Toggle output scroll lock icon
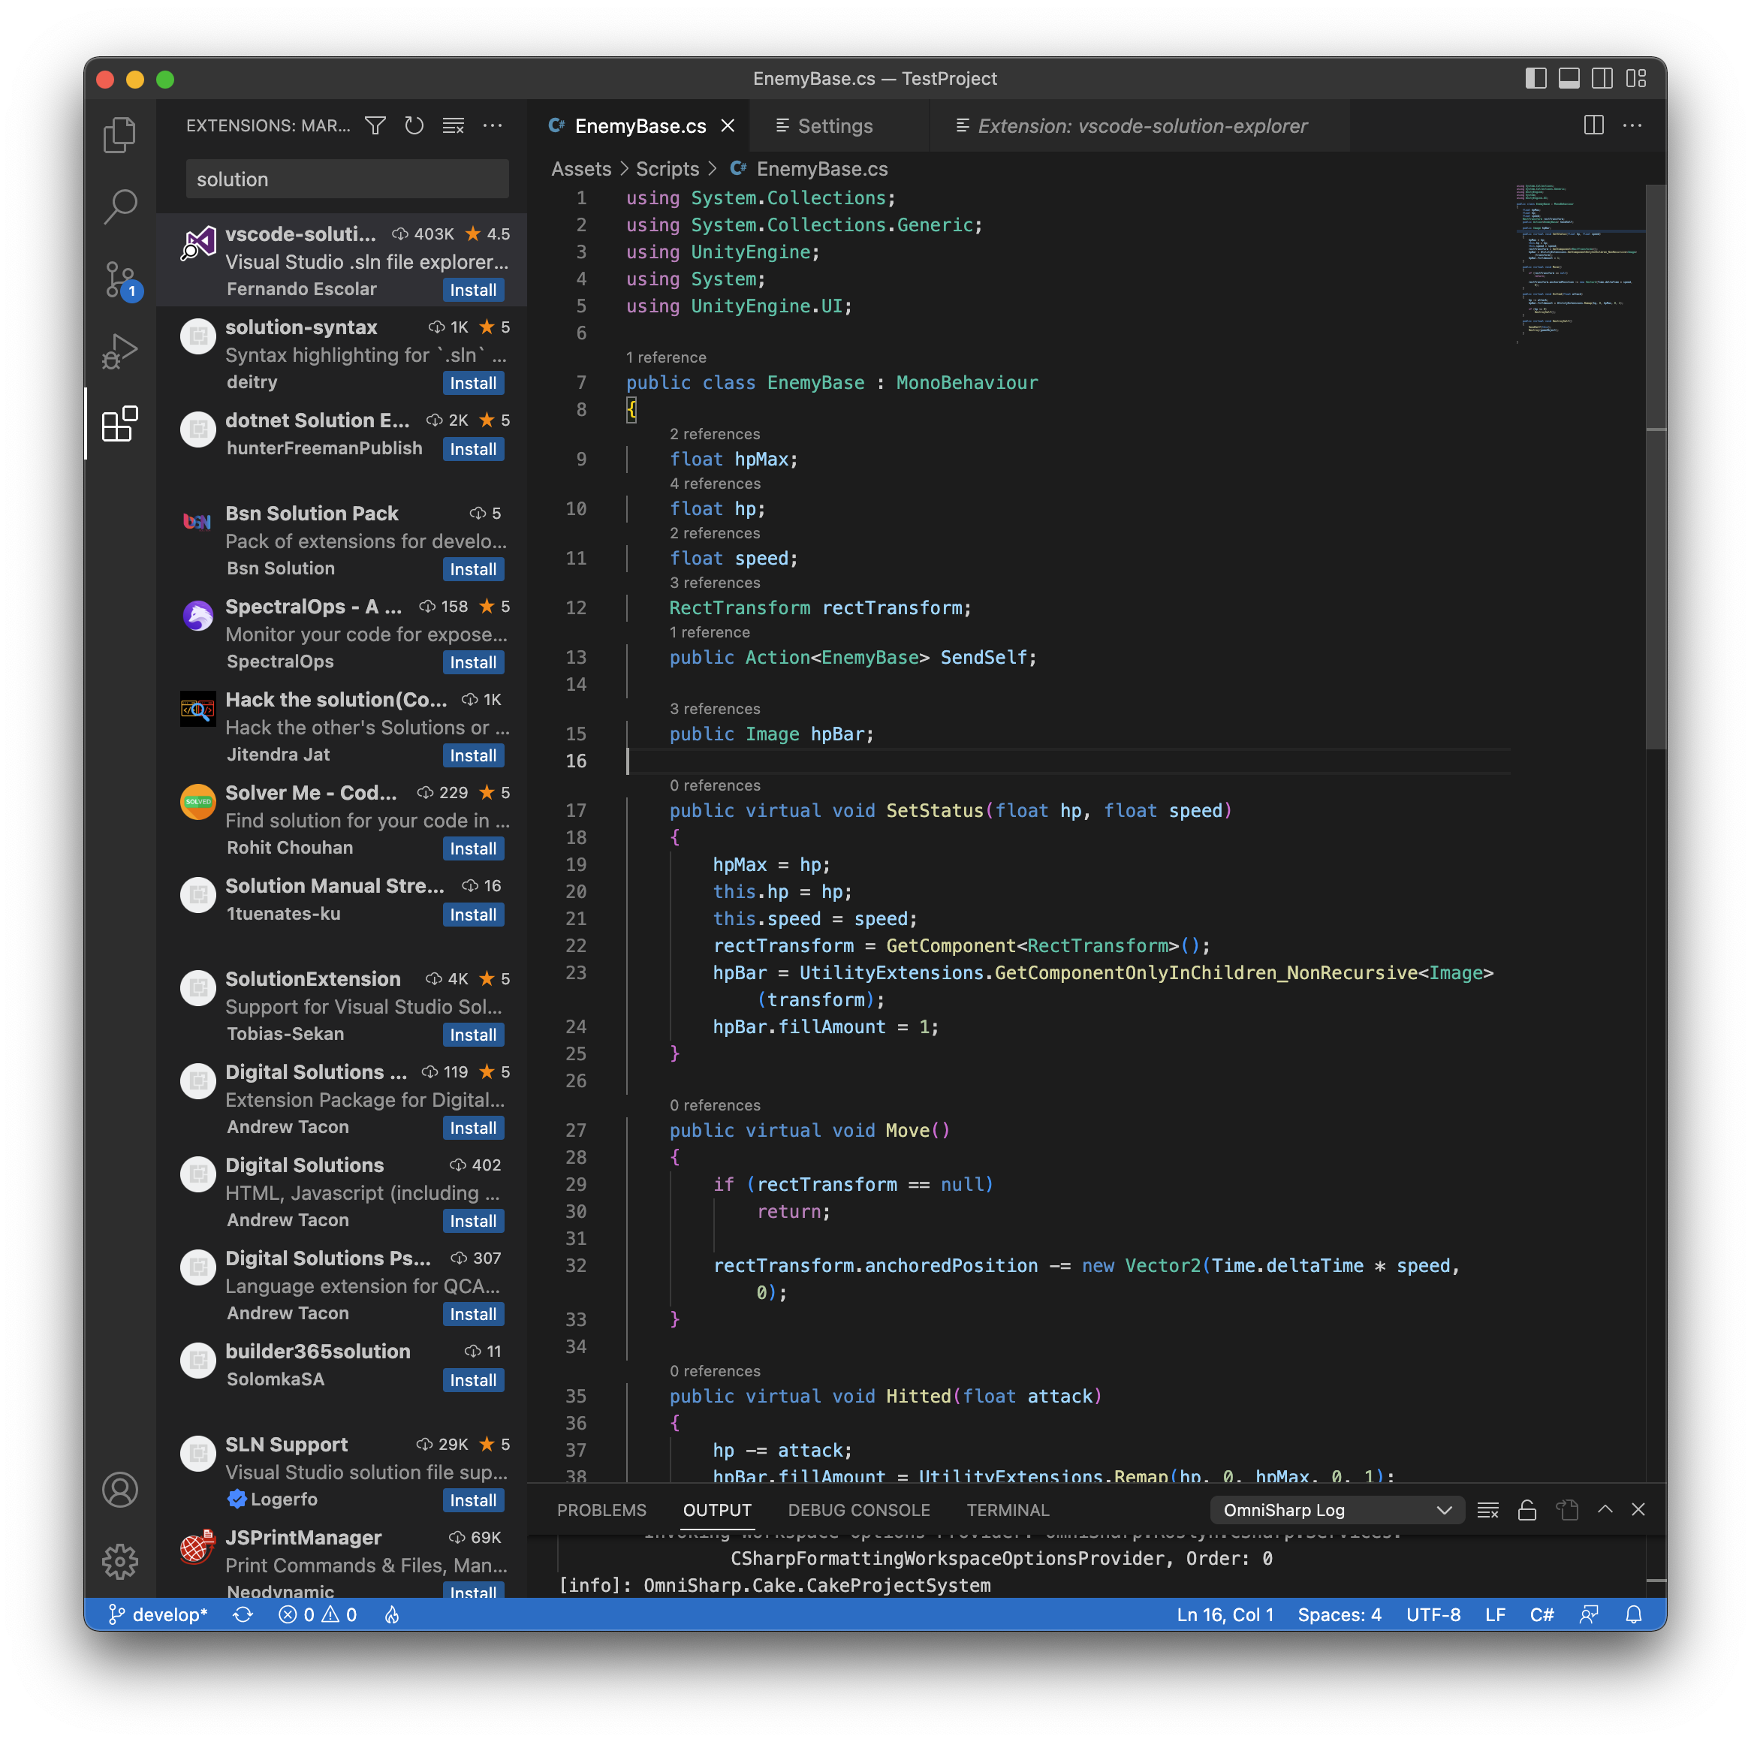Viewport: 1751px width, 1742px height. pos(1527,1510)
